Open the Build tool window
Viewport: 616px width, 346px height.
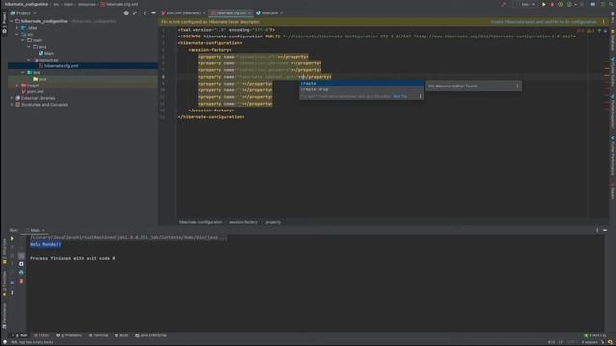(x=121, y=335)
